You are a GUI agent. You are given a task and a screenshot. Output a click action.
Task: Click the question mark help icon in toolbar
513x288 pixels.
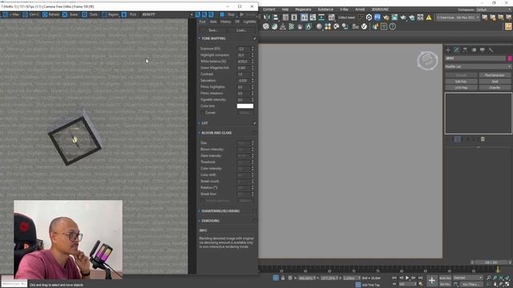(x=392, y=26)
